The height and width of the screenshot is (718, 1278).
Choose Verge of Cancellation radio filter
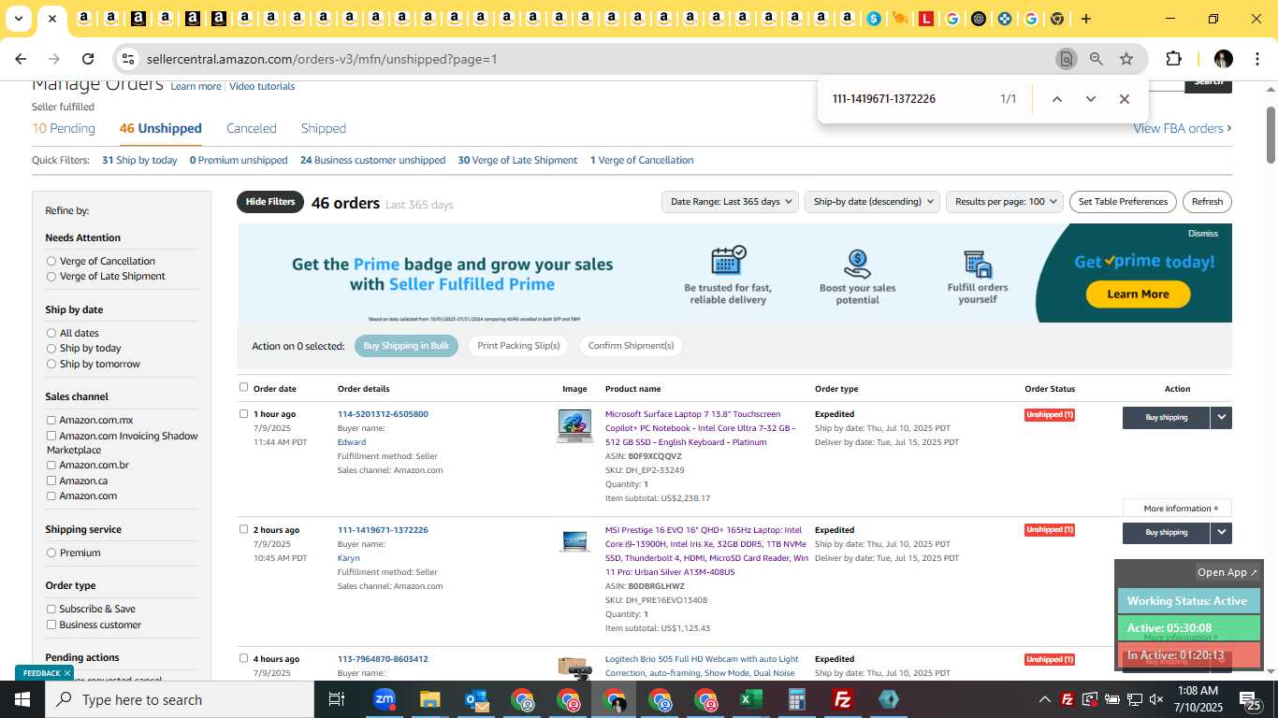51,261
